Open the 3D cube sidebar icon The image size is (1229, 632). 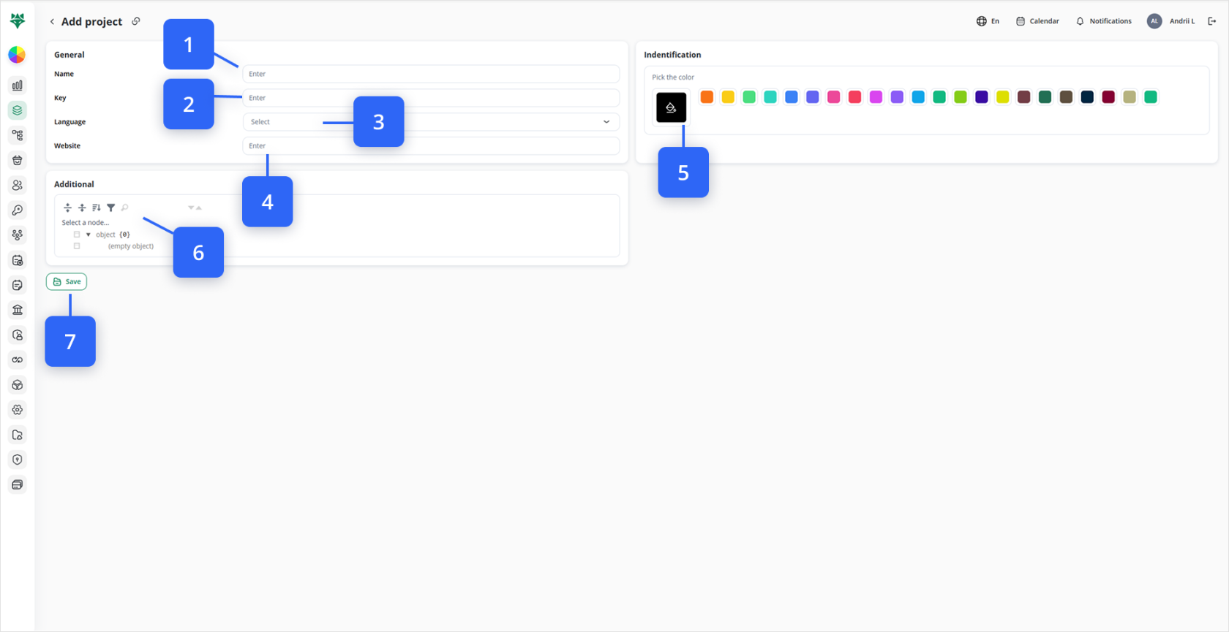coord(18,385)
